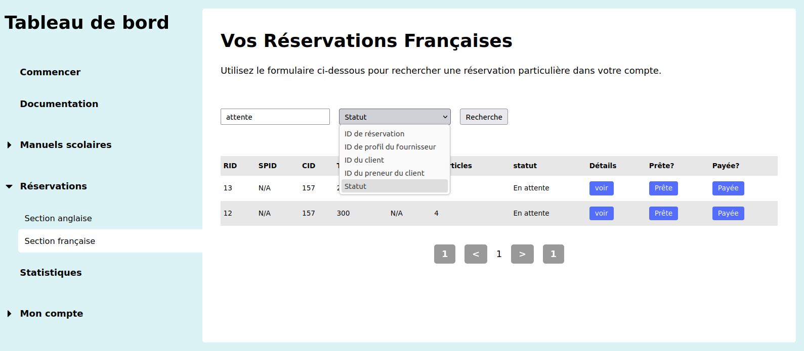
Task: Mark reservation 12 as Payée
Action: click(728, 213)
